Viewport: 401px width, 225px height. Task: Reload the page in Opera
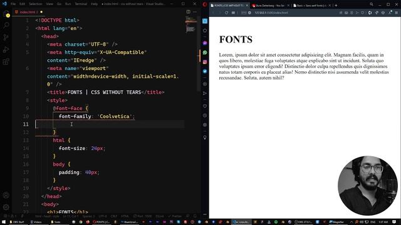coord(226,12)
